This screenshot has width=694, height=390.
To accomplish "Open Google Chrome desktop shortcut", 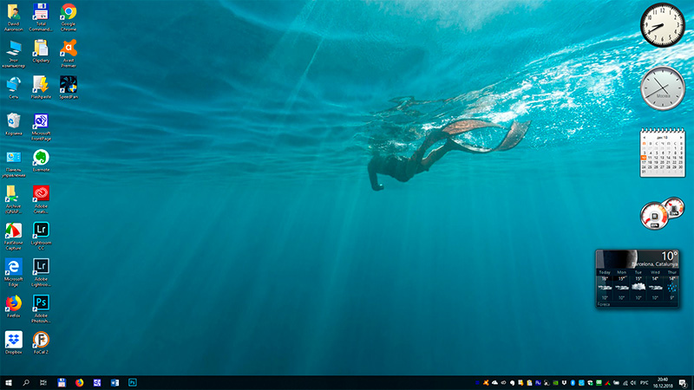I will [68, 12].
